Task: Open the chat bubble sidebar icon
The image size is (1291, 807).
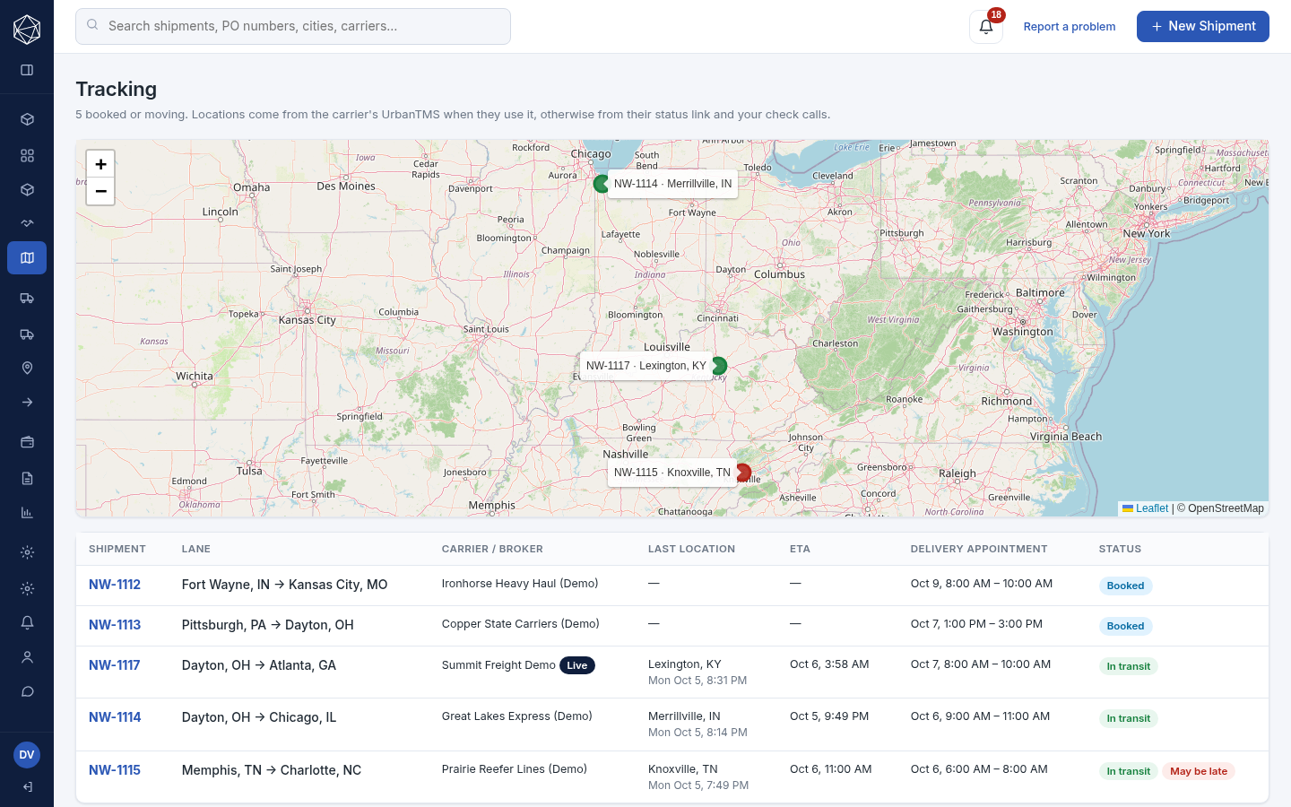Action: (x=27, y=691)
